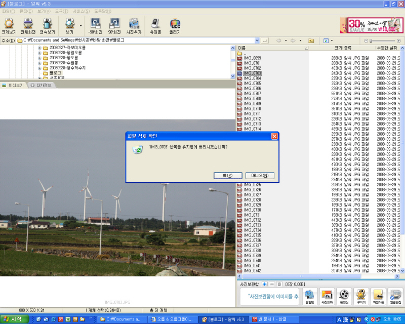Open the 서비스 menu
Screen dimensions: 405x324
[81, 11]
